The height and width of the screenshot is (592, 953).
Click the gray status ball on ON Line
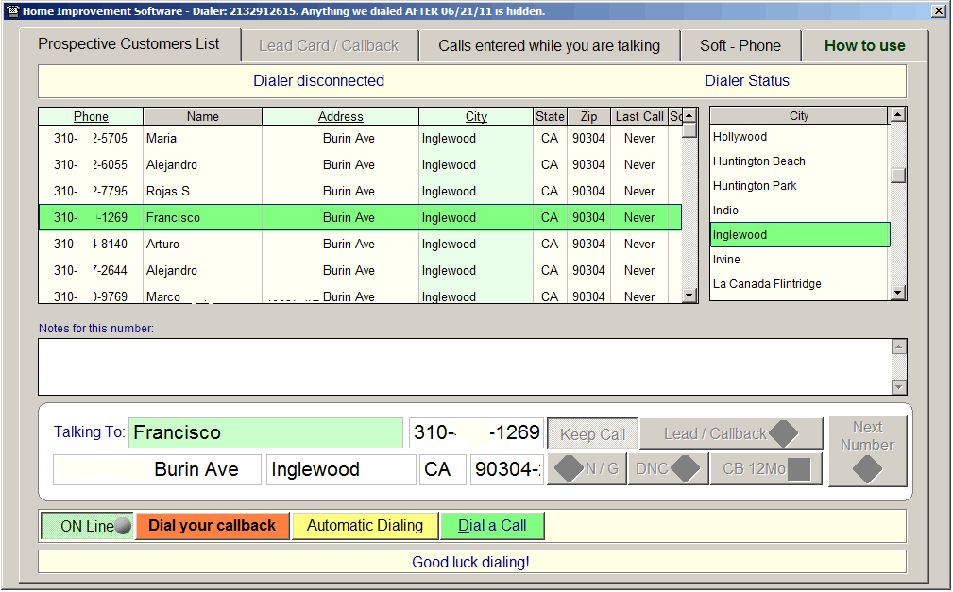point(123,526)
